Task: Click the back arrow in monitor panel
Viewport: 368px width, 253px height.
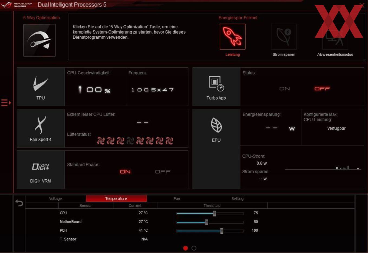Action: 19,203
